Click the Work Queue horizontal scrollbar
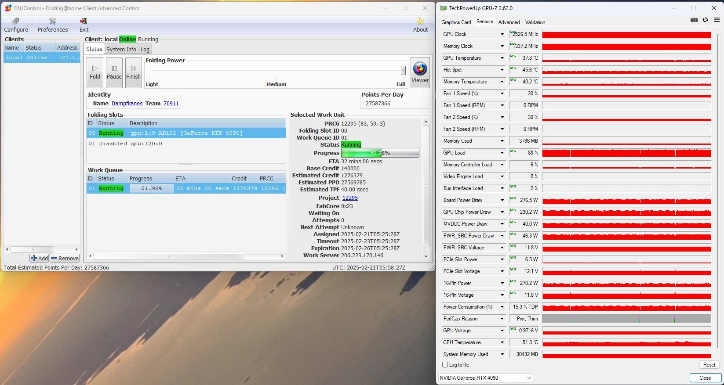 pos(170,256)
